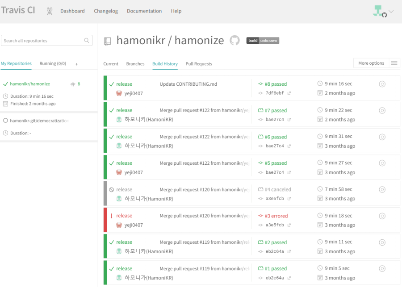The image size is (402, 288).
Task: Click the restart icon for canceled build #4
Action: click(382, 190)
